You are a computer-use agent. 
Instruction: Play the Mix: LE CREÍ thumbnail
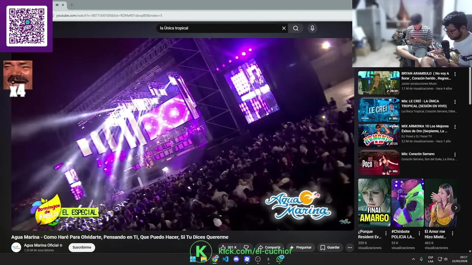point(379,110)
